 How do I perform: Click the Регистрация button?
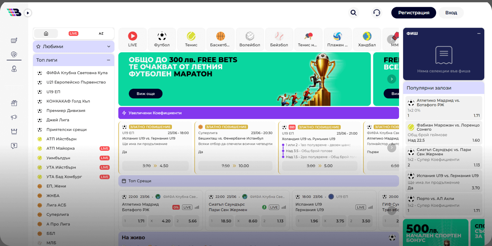413,13
